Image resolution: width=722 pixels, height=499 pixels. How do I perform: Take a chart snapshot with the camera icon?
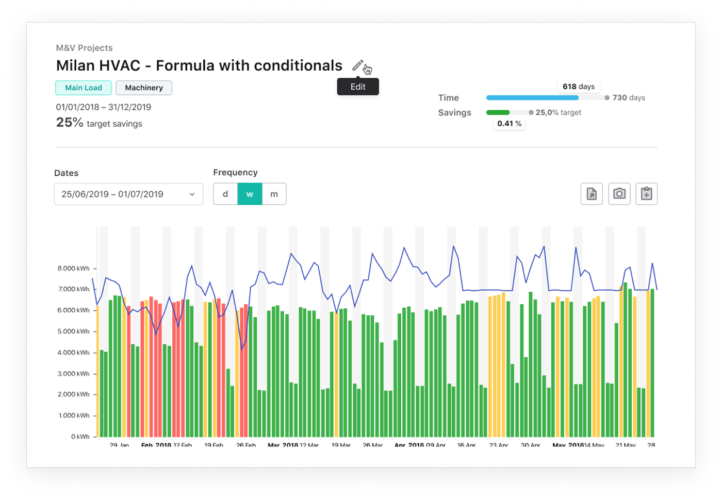tap(619, 194)
